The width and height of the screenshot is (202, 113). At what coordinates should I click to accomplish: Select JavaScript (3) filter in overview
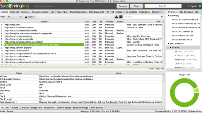tap(186, 59)
